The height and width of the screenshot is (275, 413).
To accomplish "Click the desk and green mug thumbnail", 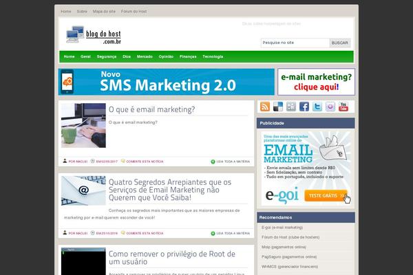I will (x=83, y=125).
